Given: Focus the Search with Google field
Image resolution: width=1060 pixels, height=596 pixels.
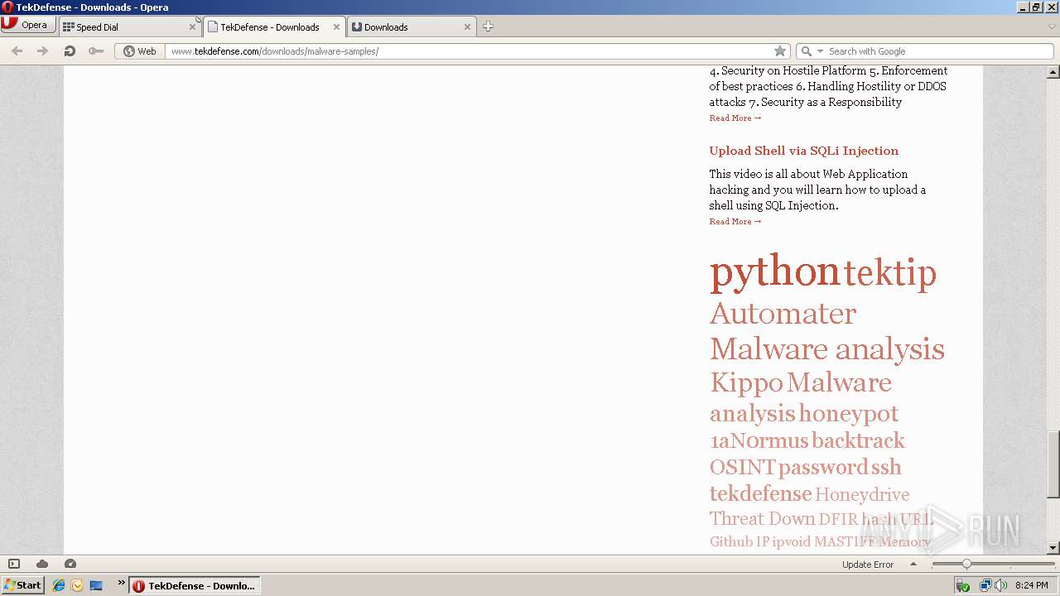Looking at the screenshot, I should [x=938, y=51].
